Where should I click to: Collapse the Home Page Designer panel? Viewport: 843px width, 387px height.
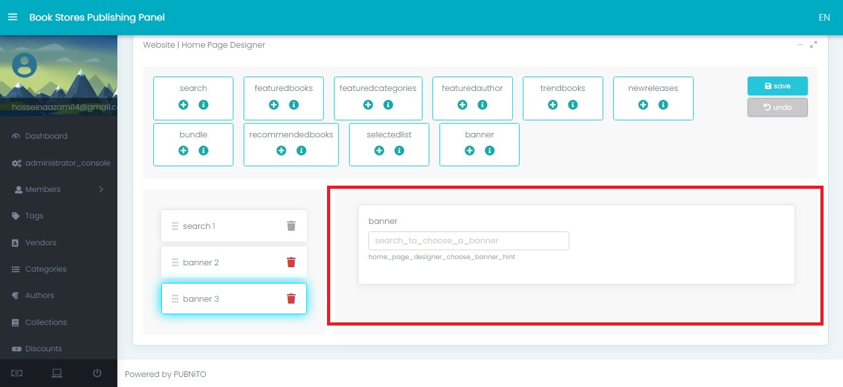[x=800, y=45]
